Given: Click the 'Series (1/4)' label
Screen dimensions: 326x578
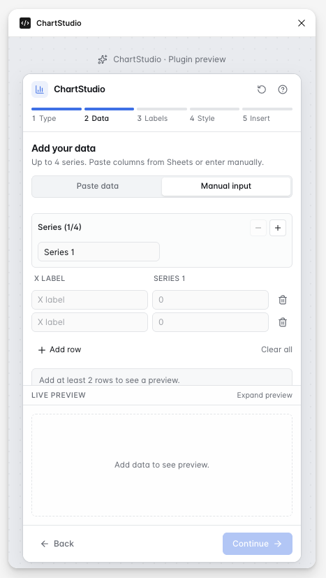Looking at the screenshot, I should 59,227.
